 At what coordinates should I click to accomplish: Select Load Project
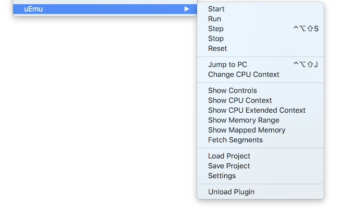pos(229,156)
